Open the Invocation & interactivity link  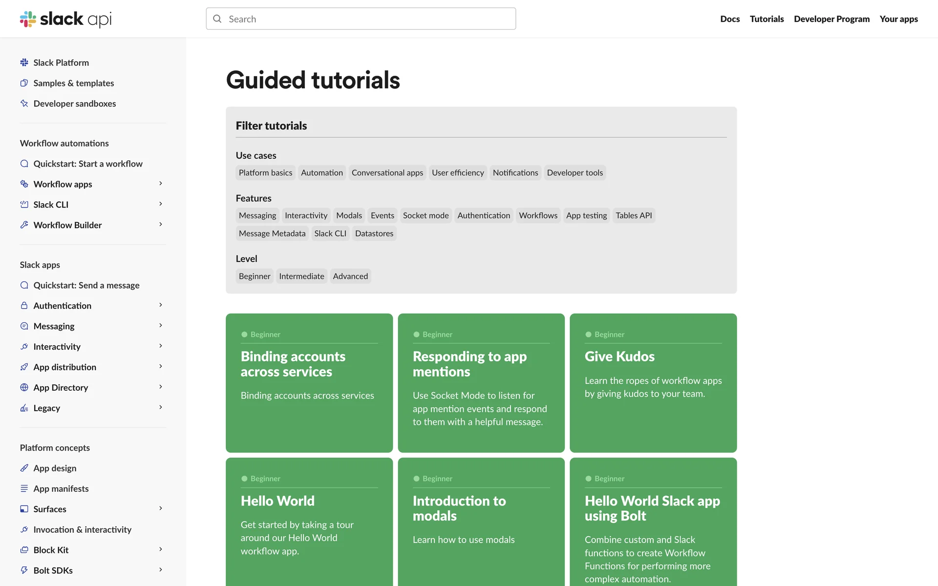[x=82, y=529]
